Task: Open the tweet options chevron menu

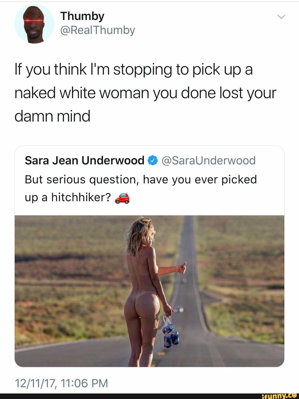Action: coord(281,17)
